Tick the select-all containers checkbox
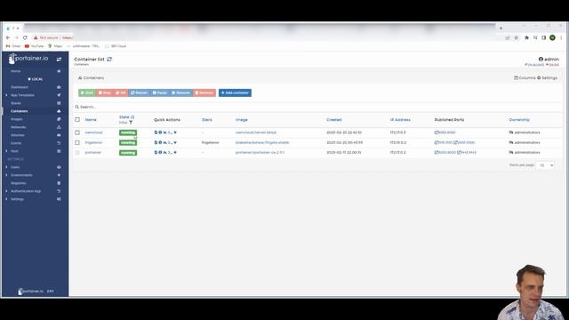Screen dimensions: 569x320 point(77,119)
